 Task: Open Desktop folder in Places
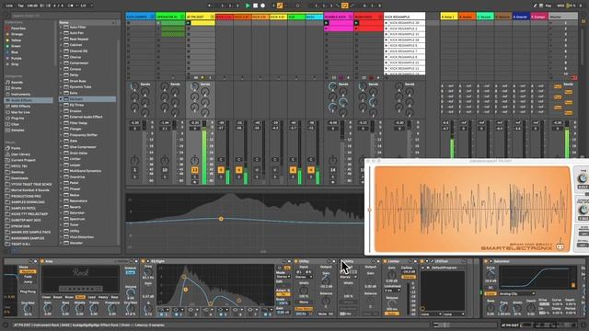pos(17,172)
